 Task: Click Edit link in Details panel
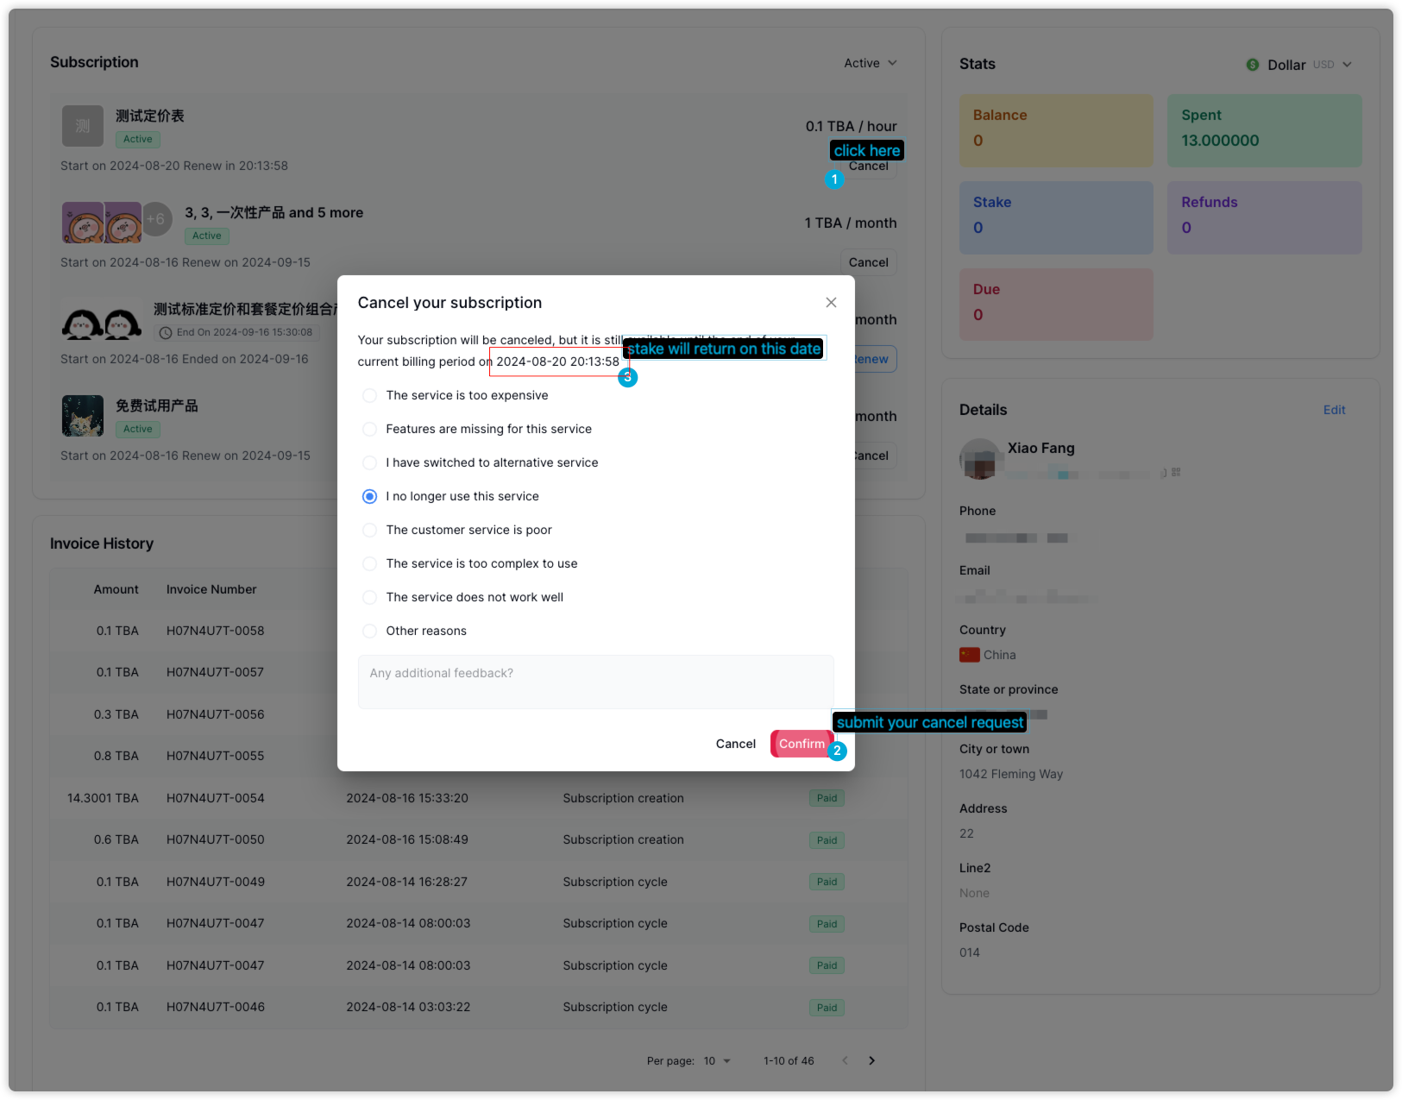pyautogui.click(x=1334, y=410)
